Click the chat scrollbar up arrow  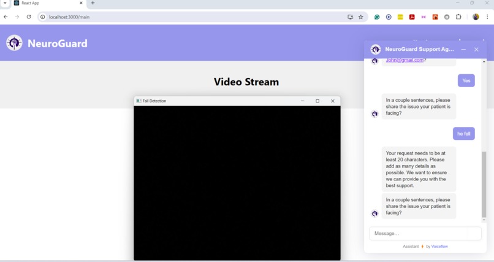pyautogui.click(x=484, y=62)
